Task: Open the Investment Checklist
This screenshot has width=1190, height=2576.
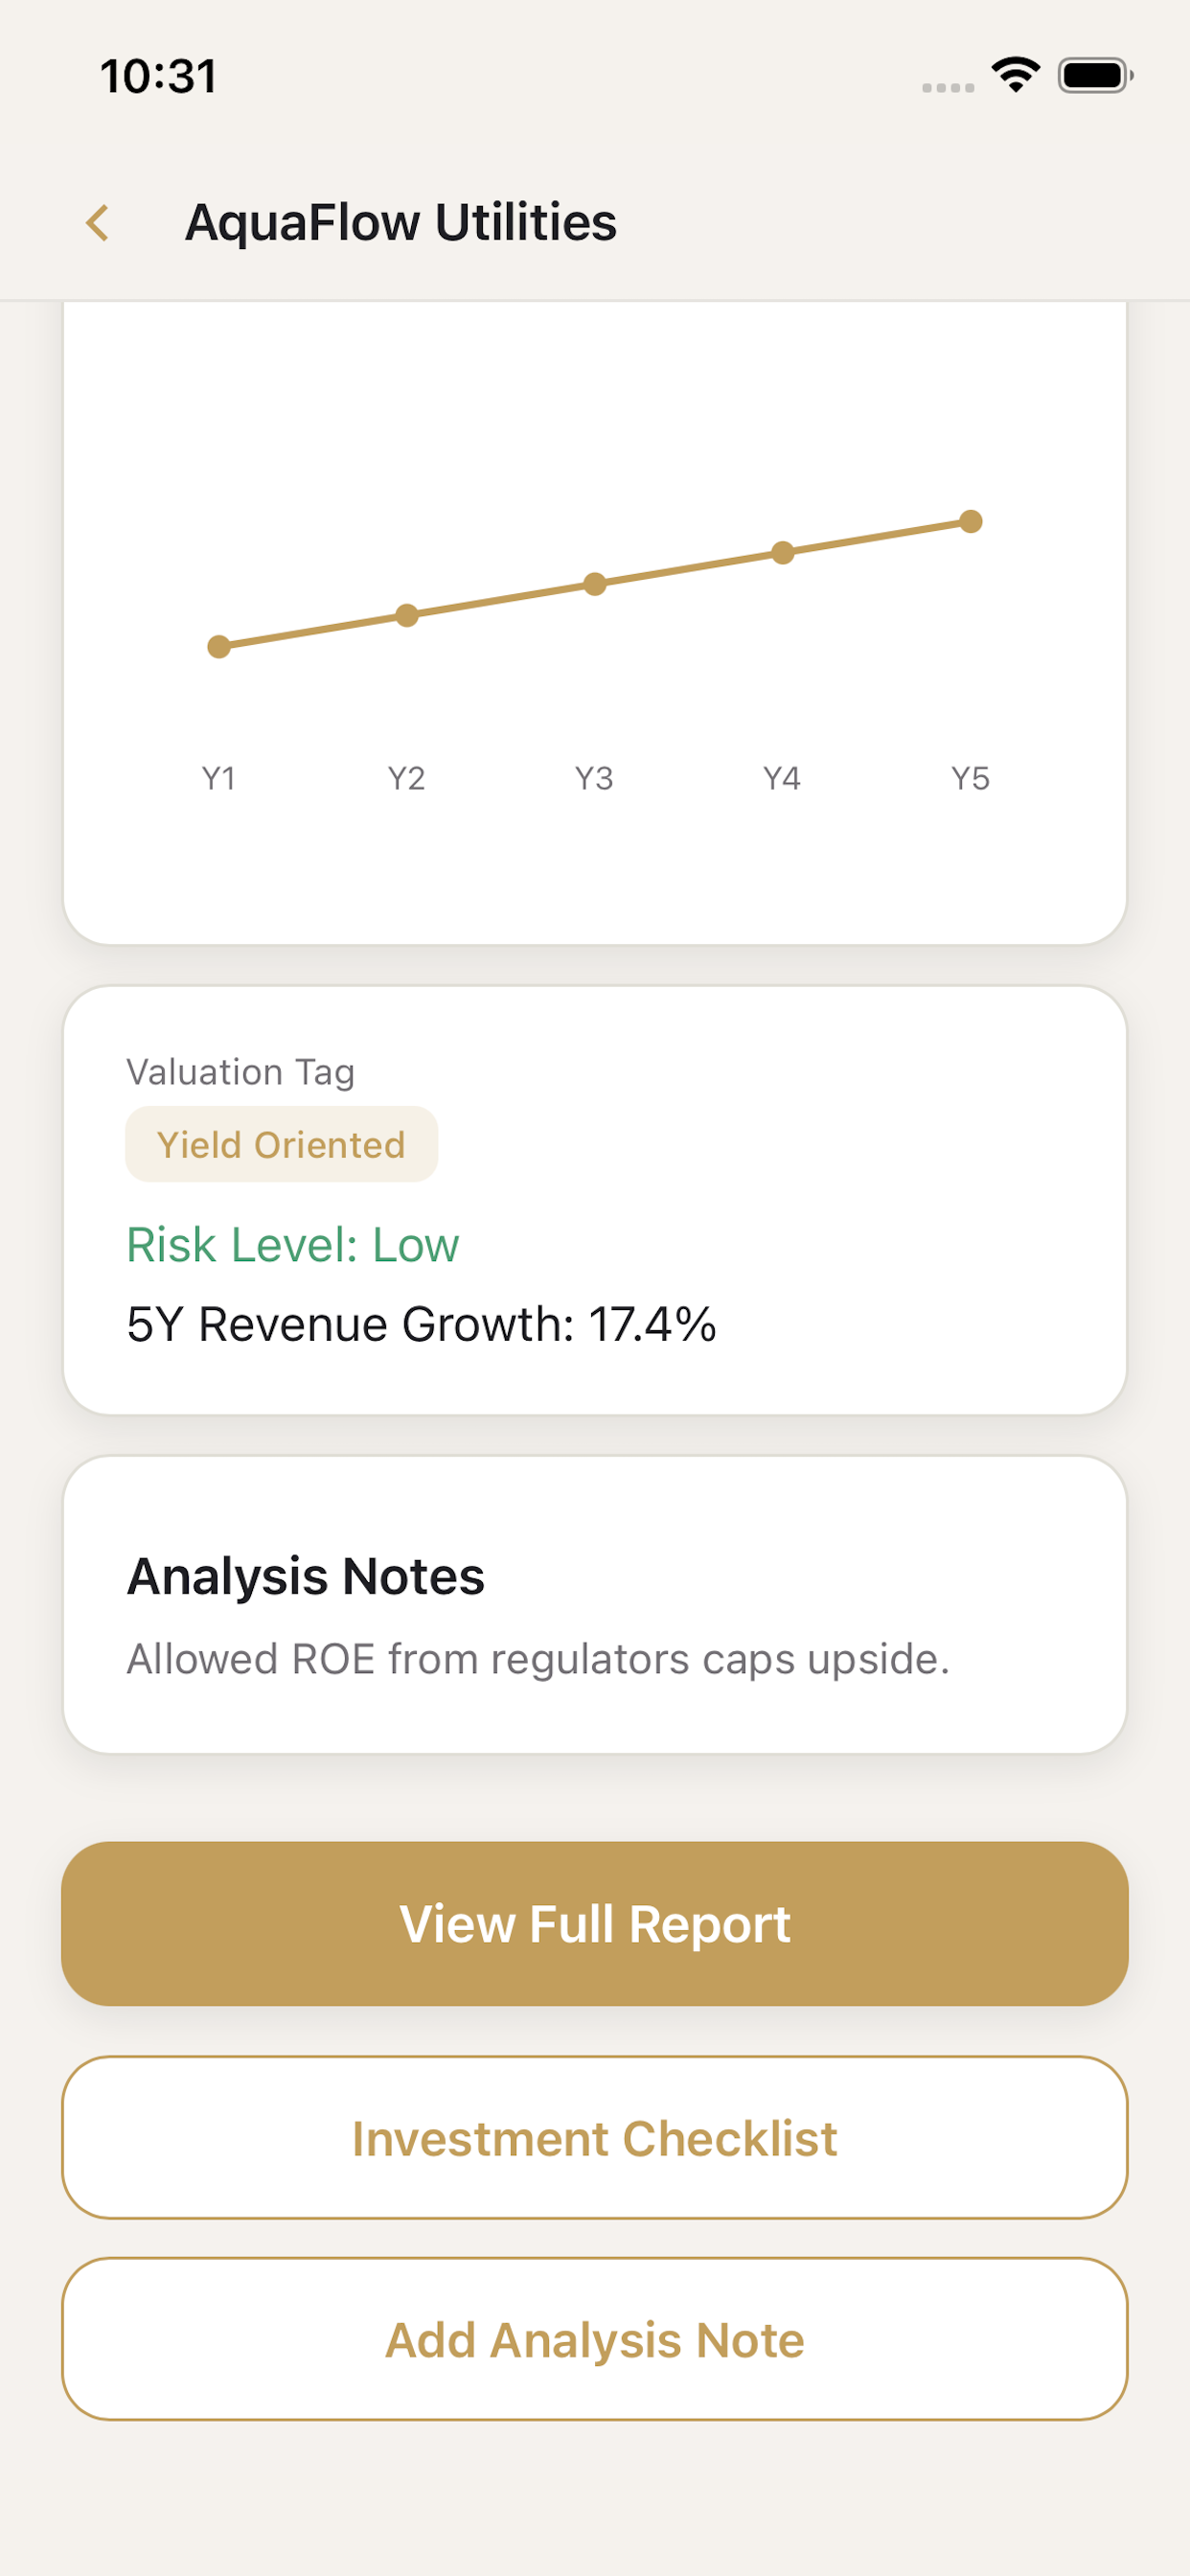Action: [595, 2138]
